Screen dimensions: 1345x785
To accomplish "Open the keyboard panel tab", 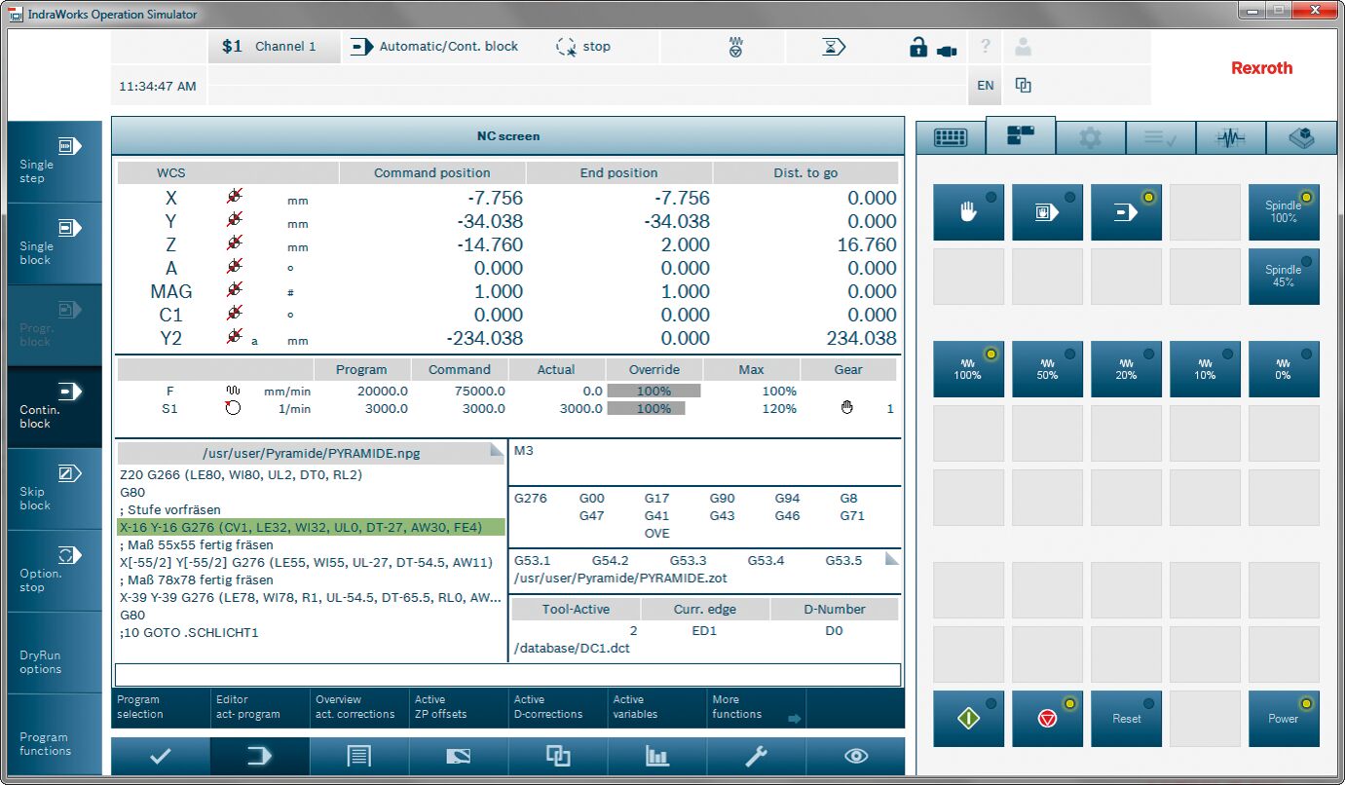I will 950,138.
